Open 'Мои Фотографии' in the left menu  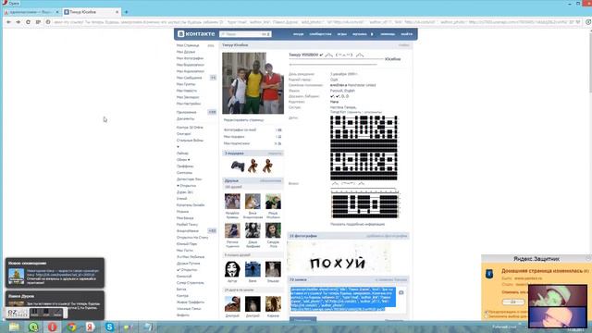190,58
